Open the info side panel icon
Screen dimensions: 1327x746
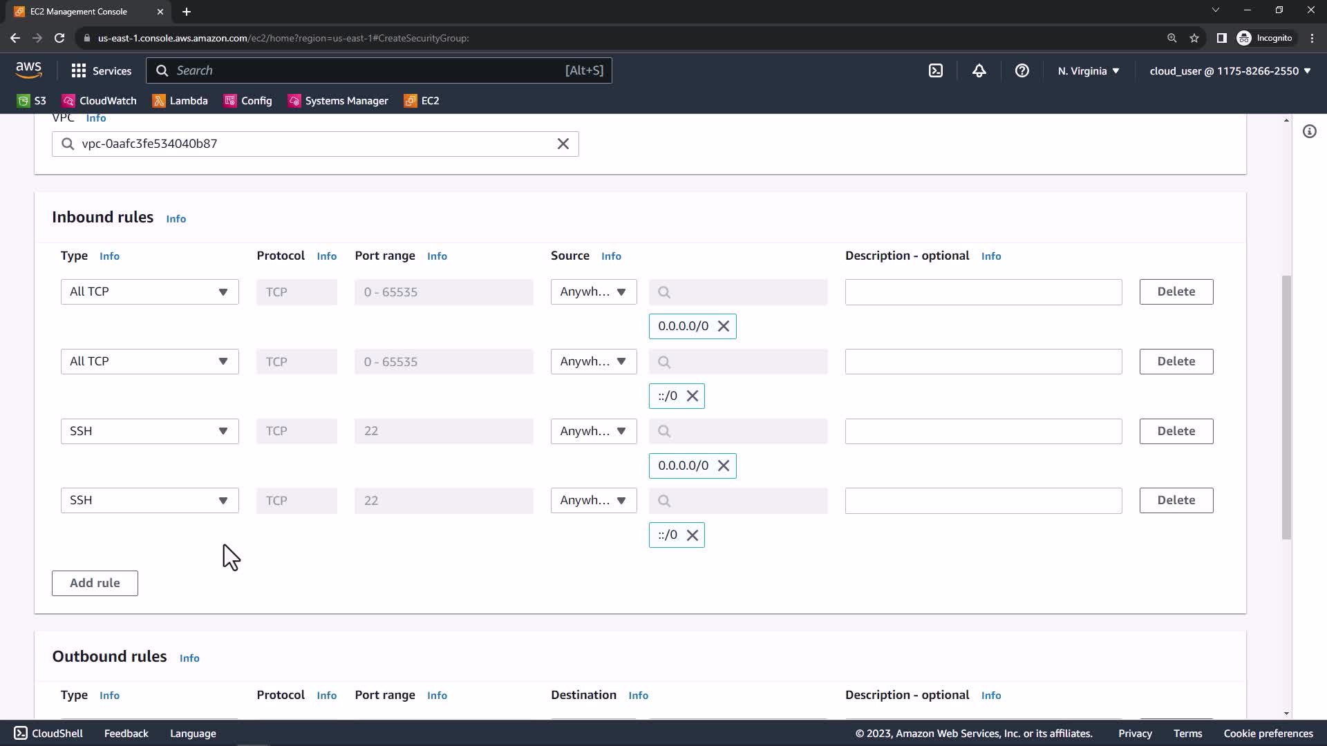1309,131
